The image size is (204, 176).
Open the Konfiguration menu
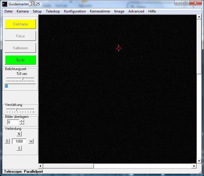pos(75,11)
